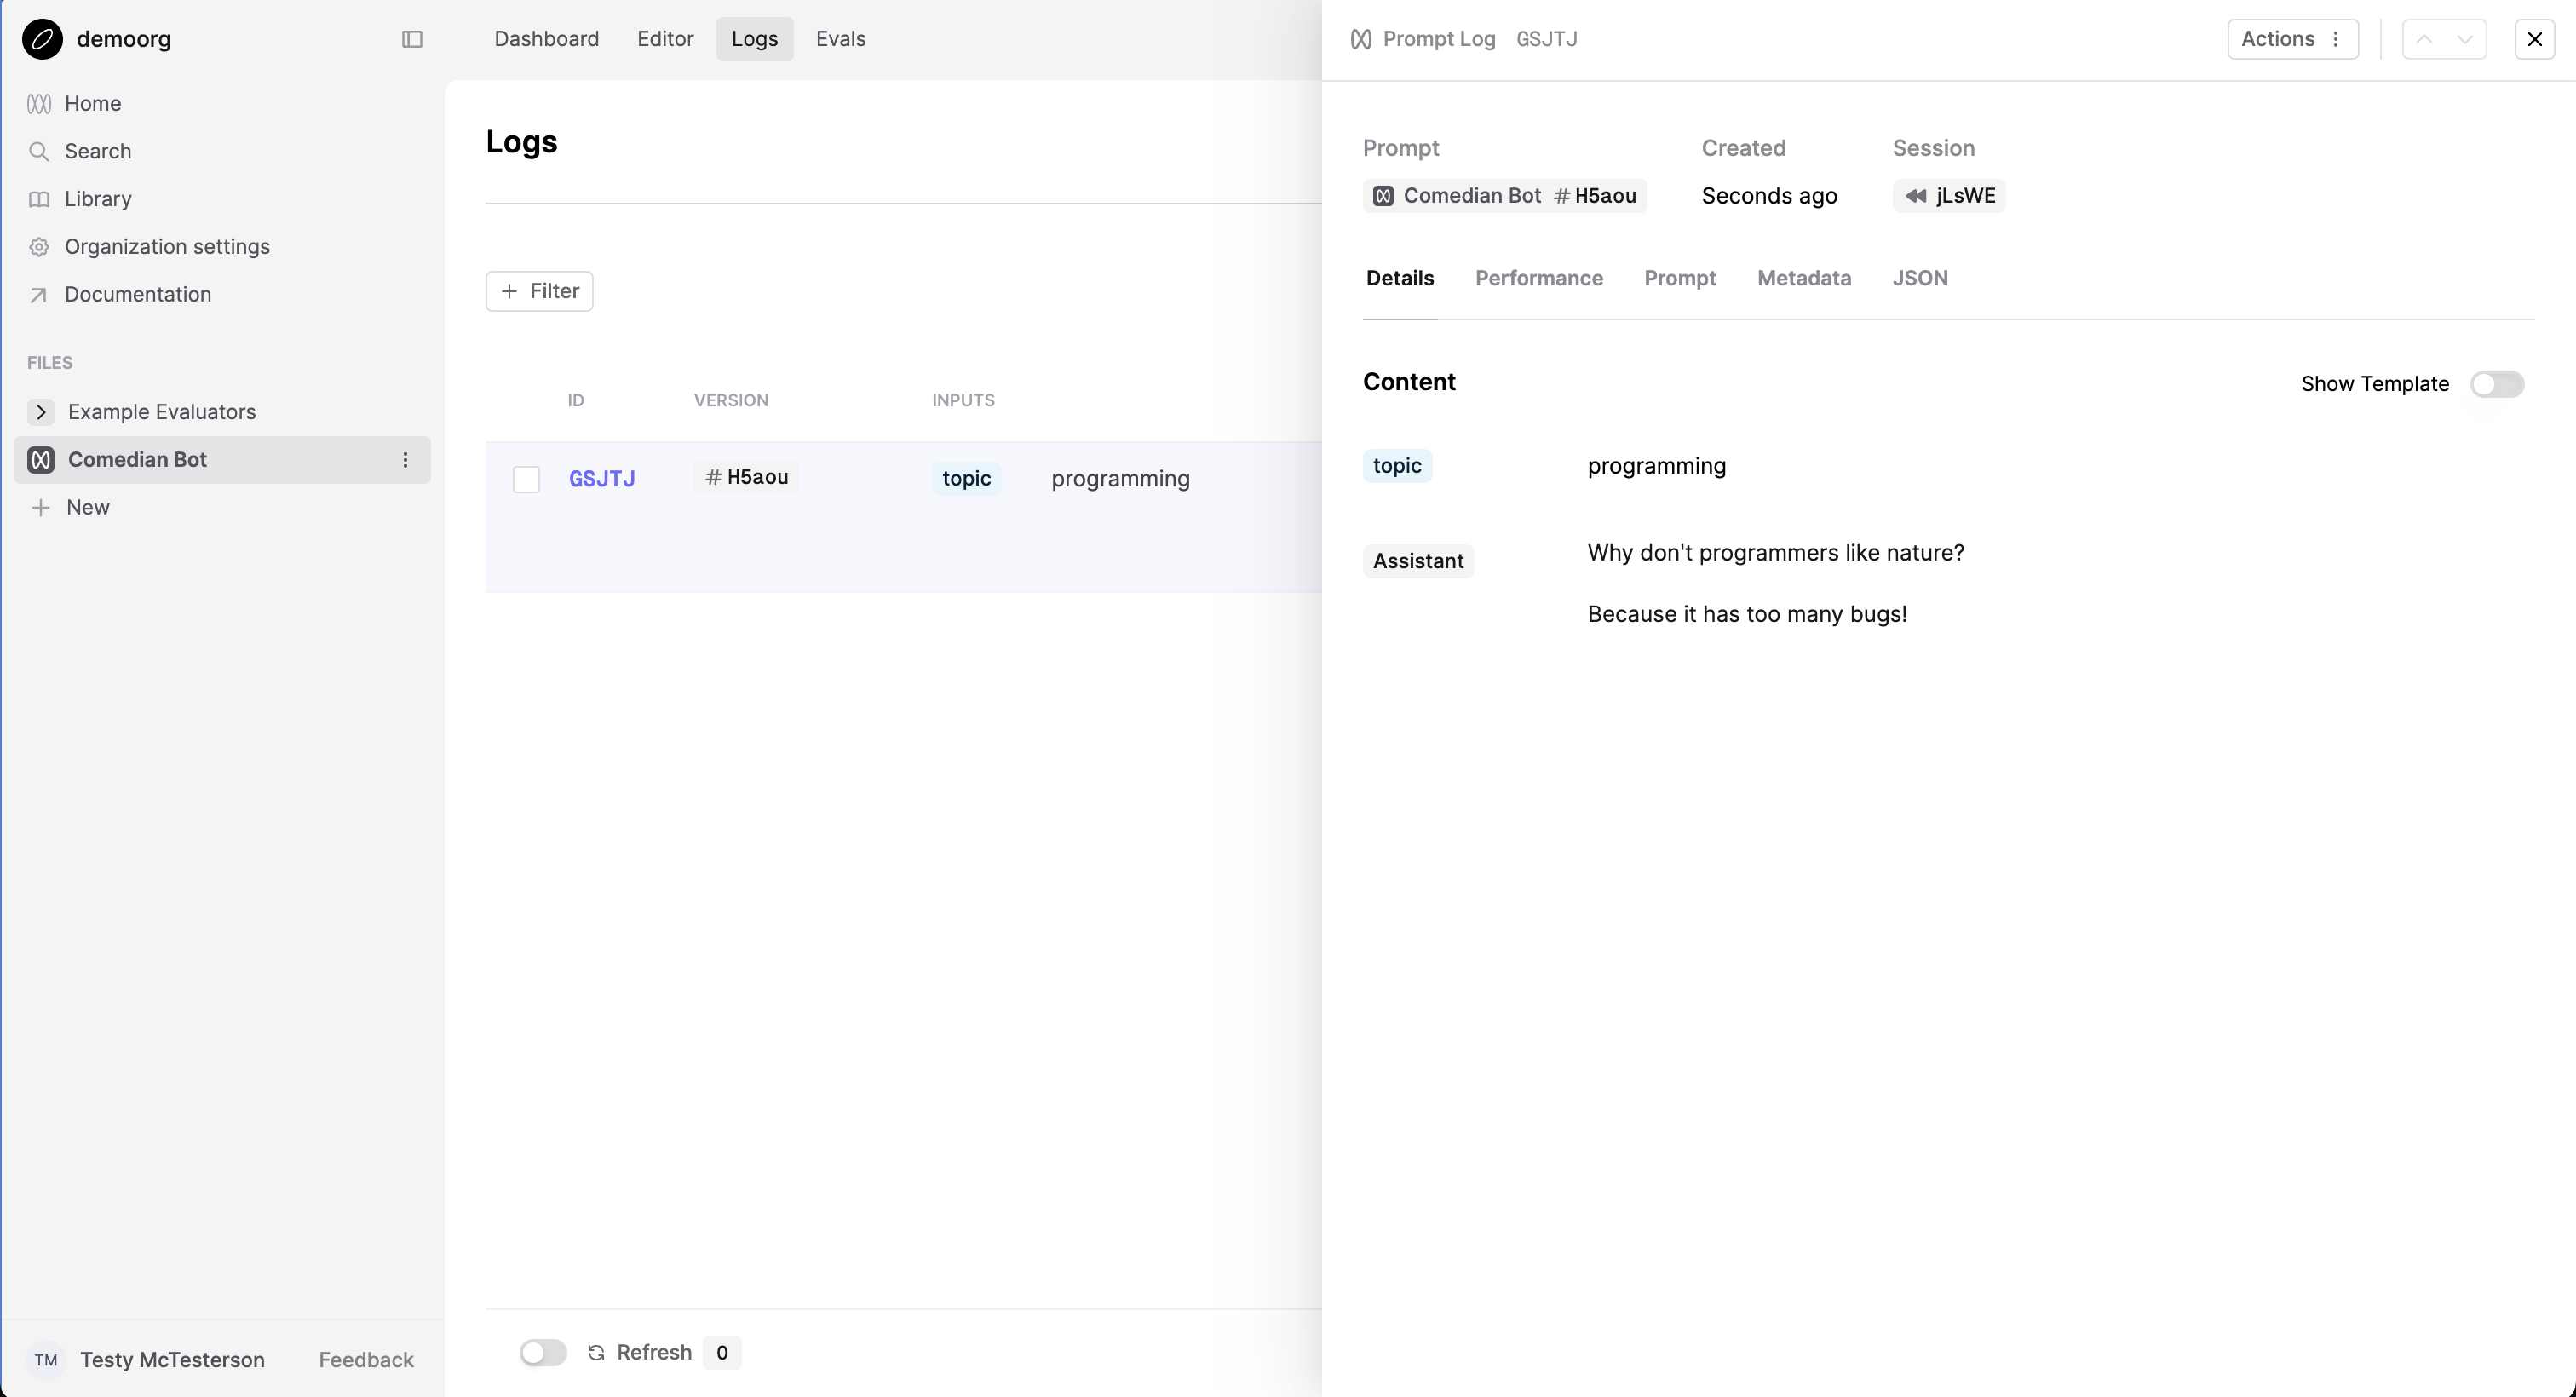Select the Library icon in sidebar
The image size is (2576, 1397).
pos(40,198)
